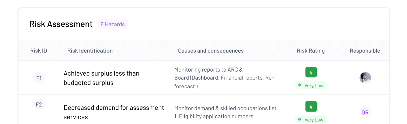Screen dimensions: 407x124
Task: Click the 'Eligibility application numbers' line
Action: [x=214, y=117]
